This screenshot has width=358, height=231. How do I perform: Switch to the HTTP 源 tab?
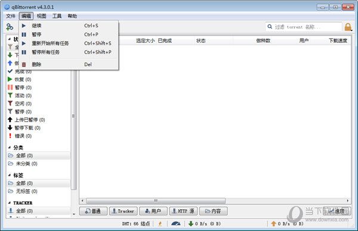pyautogui.click(x=183, y=211)
